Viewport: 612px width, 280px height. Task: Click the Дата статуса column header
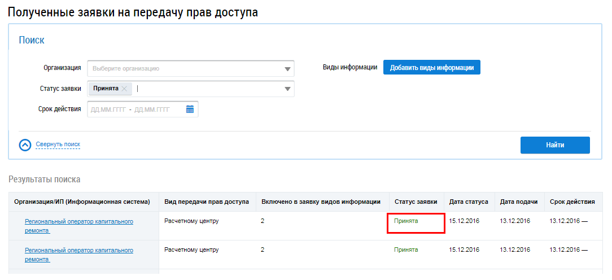click(469, 202)
